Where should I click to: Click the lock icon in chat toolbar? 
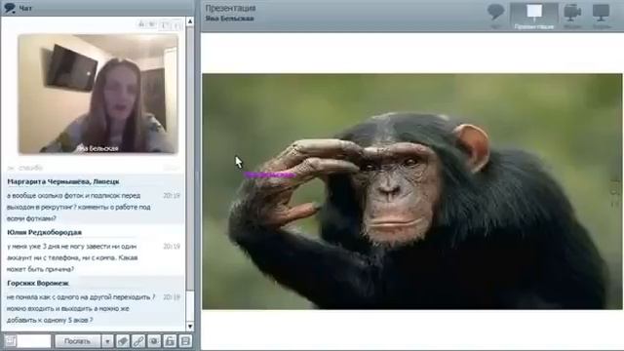[170, 341]
